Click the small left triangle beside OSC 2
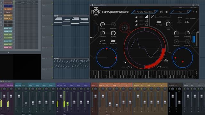Viewport: 205px width, 115px height. point(136,20)
